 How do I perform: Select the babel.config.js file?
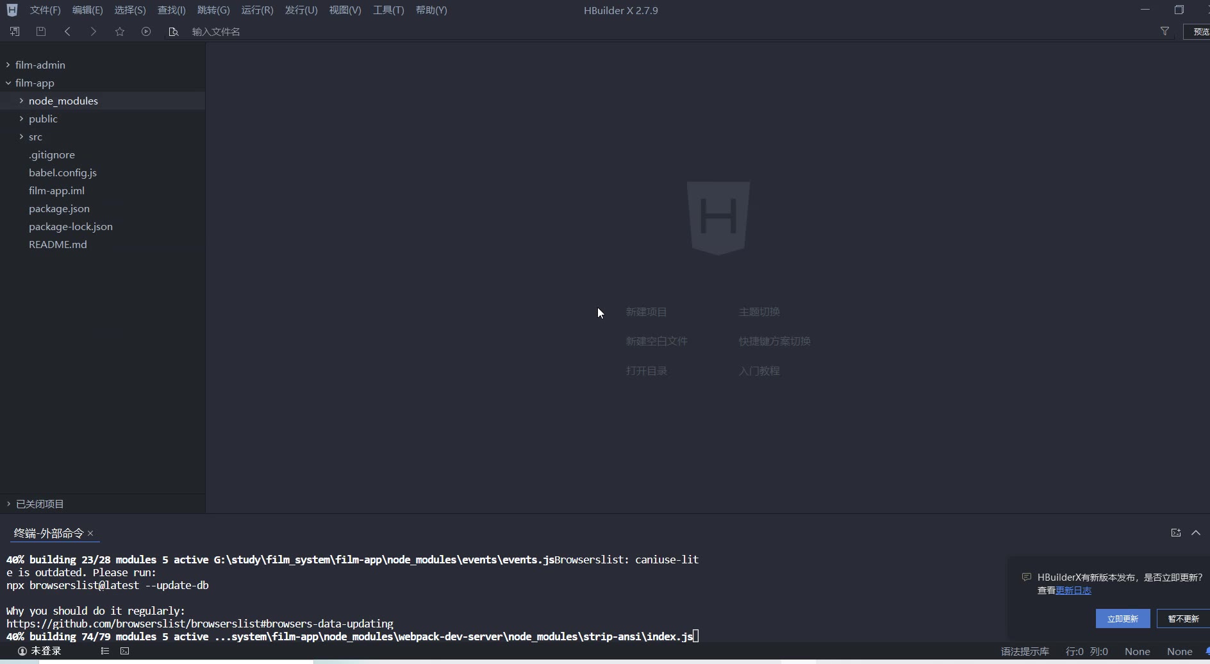[x=63, y=172]
